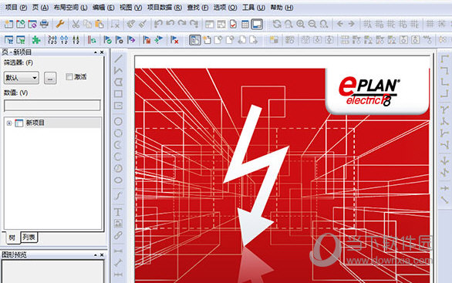Go forward with the right arrow icon

[x=351, y=24]
